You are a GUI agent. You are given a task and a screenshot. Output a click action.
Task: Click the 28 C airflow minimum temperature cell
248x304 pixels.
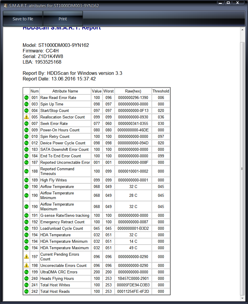click(133, 195)
